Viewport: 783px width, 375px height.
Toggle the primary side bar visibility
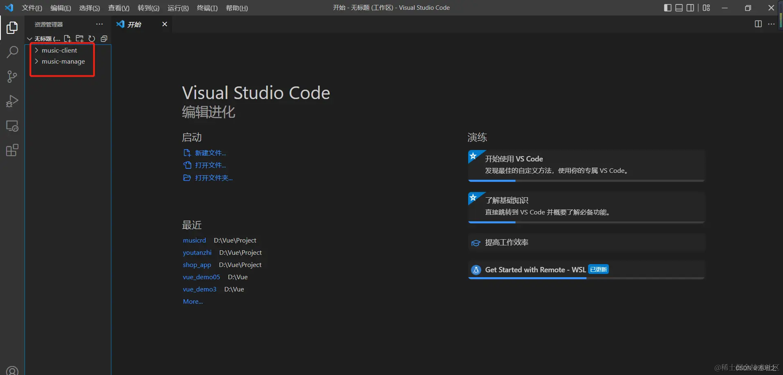(x=668, y=8)
